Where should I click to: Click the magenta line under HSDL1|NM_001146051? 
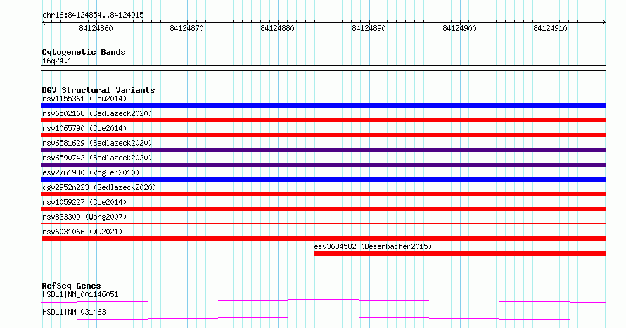[x=324, y=301]
